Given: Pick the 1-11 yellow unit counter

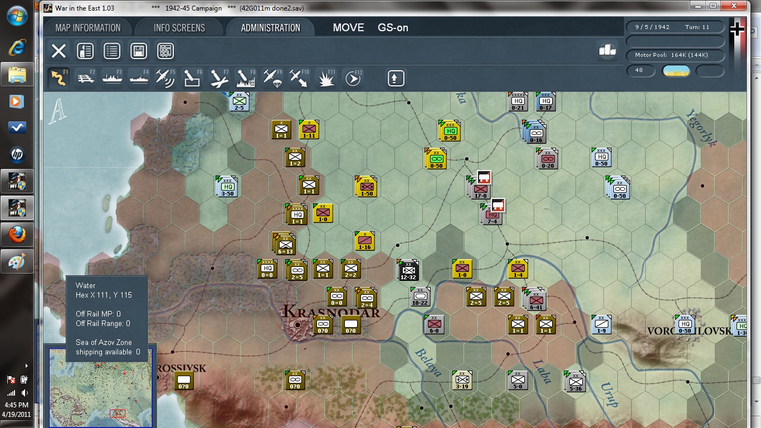Looking at the screenshot, I should coord(309,129).
